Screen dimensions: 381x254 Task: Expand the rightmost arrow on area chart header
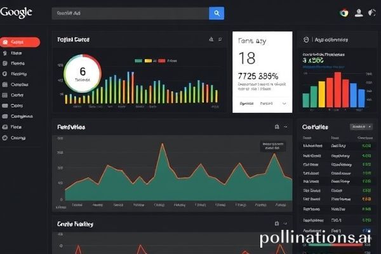coord(286,127)
